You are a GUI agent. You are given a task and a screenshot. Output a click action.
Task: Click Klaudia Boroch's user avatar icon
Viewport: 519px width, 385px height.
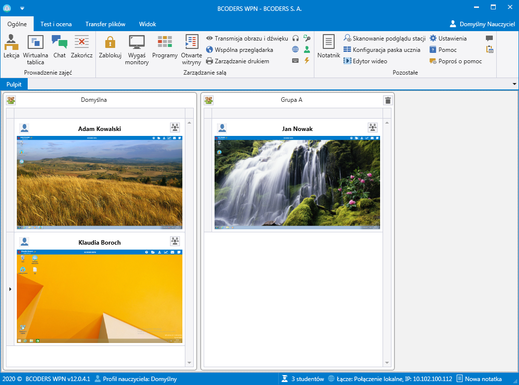tap(24, 242)
